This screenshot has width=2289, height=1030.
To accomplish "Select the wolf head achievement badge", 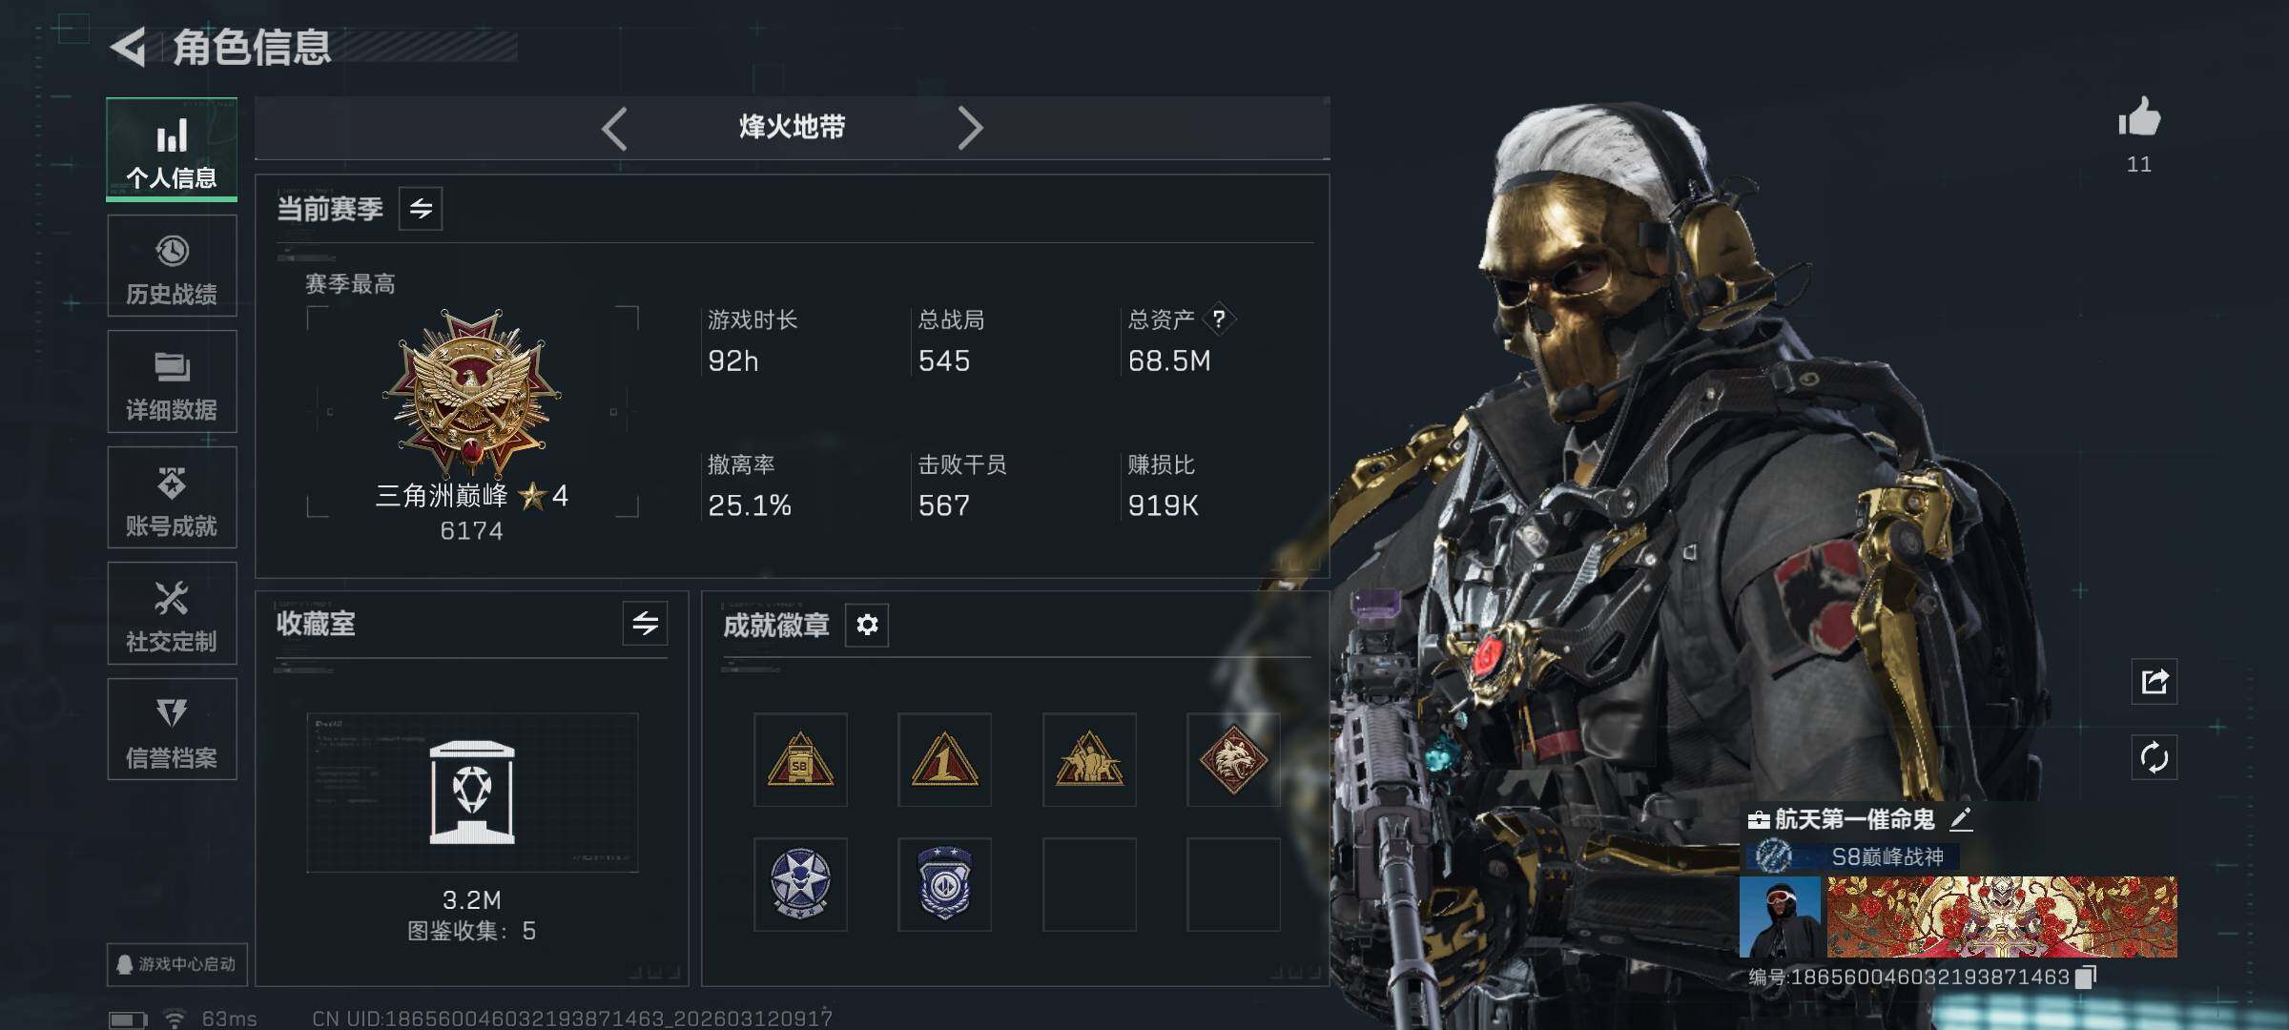I will point(1233,760).
